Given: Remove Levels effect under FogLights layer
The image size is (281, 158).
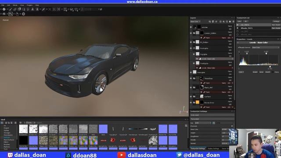Looking at the screenshot, I should click(233, 59).
